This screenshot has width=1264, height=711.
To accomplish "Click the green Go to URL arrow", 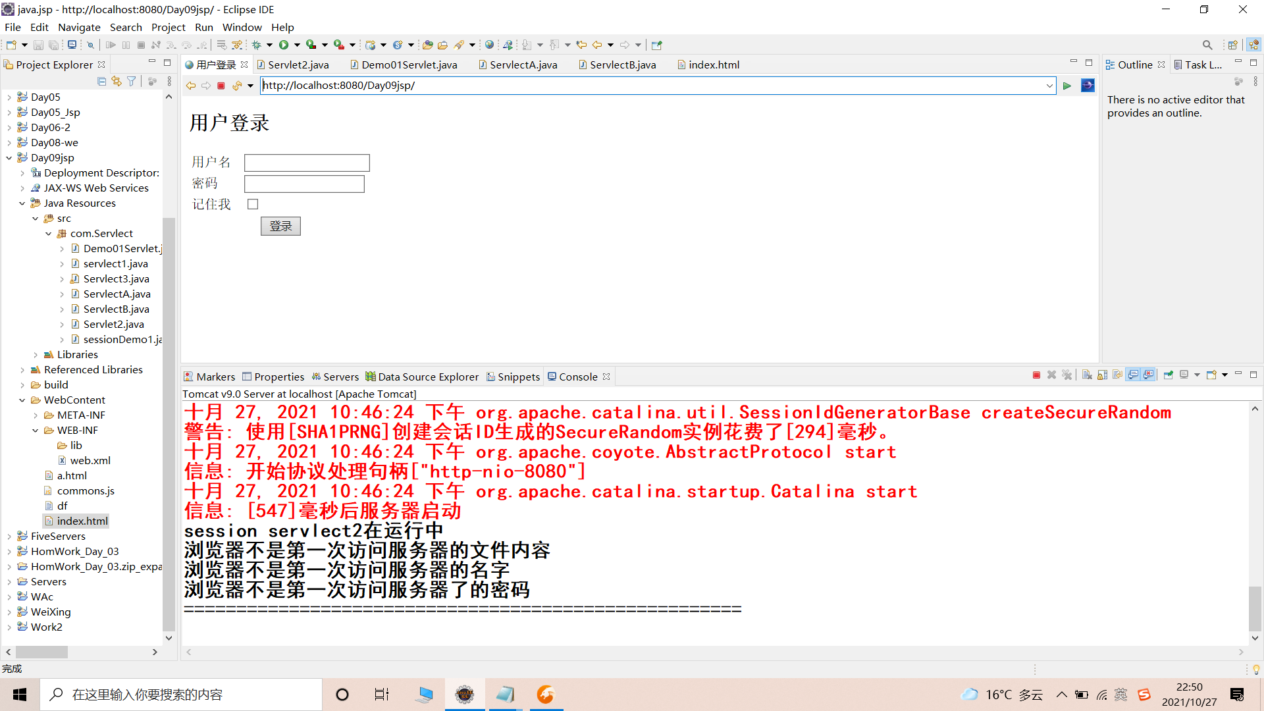I will point(1067,86).
